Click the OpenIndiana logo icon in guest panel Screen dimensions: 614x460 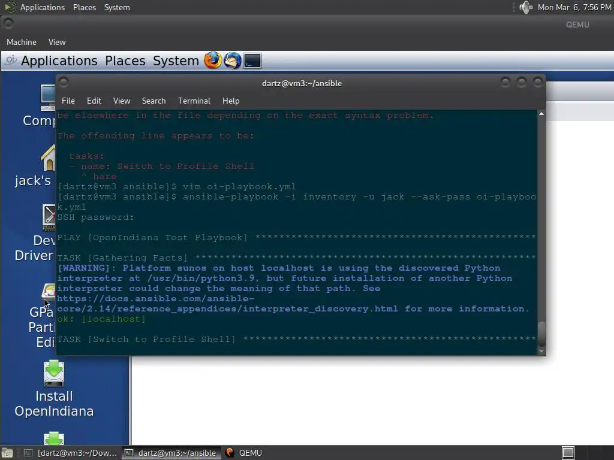(11, 60)
